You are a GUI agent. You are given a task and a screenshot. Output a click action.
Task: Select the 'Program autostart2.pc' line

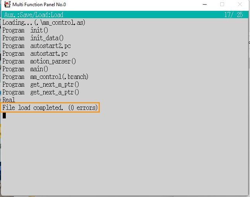(x=36, y=46)
